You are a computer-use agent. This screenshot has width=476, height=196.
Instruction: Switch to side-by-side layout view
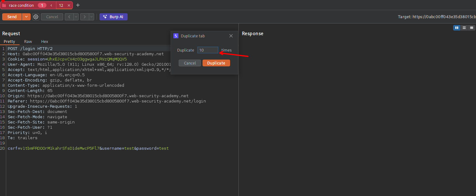(456, 28)
